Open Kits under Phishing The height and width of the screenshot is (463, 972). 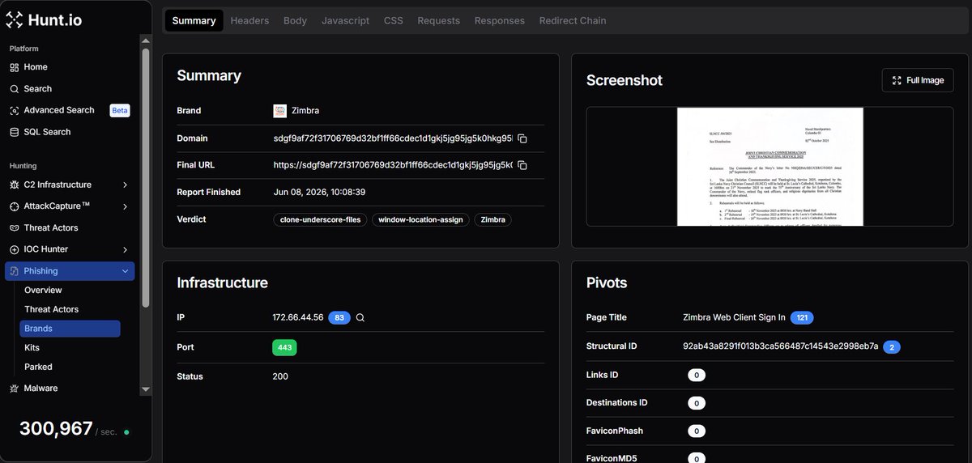coord(32,347)
